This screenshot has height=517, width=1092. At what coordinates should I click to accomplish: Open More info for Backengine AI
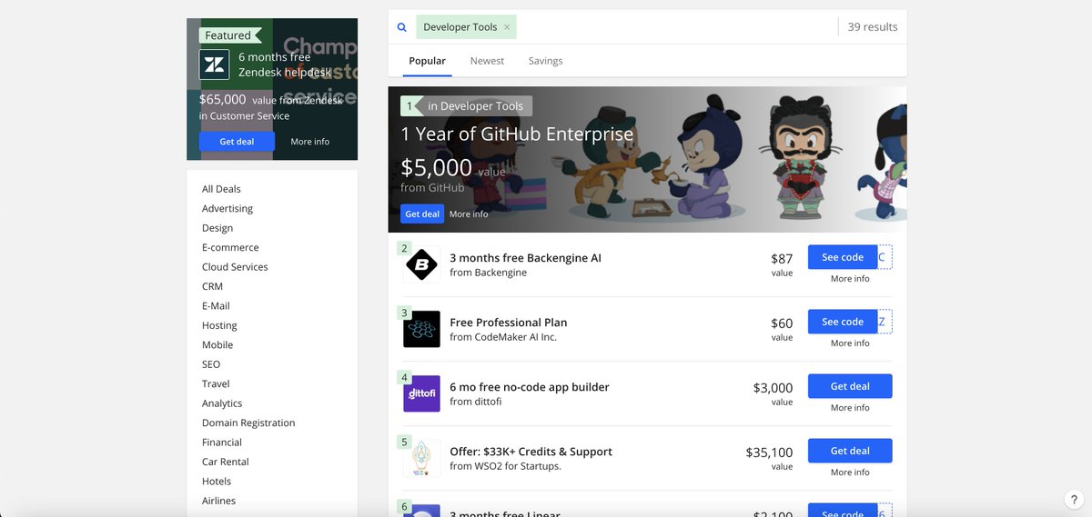tap(850, 279)
